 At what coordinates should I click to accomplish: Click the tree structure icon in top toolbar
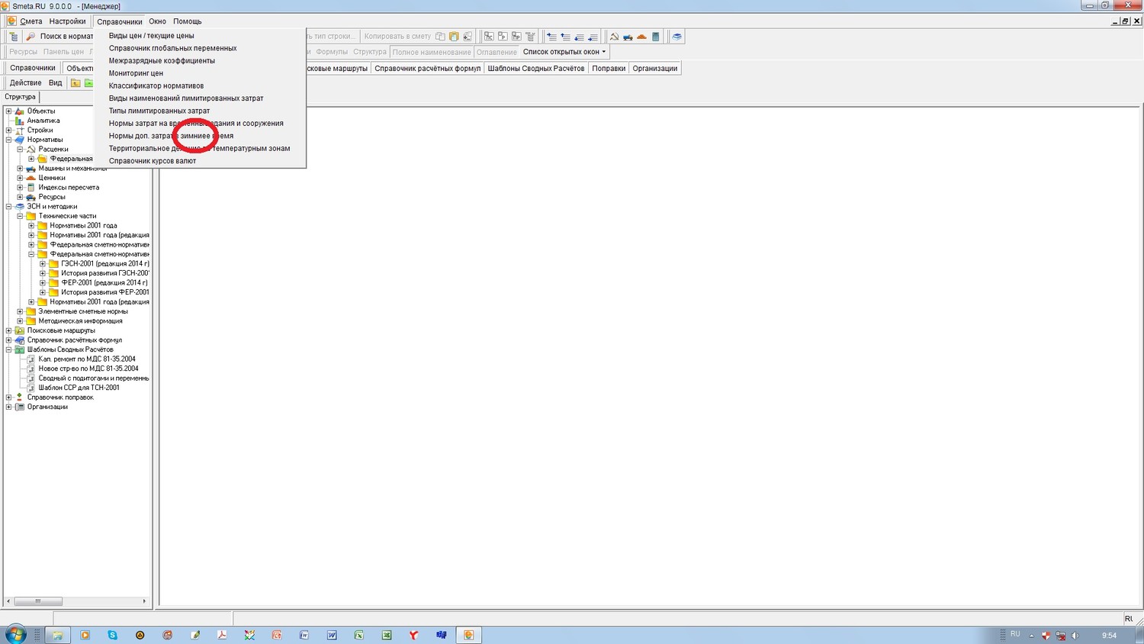pyautogui.click(x=14, y=37)
